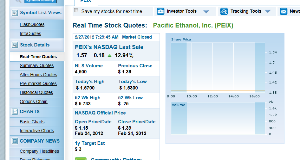Enable Save my stocks for next time
Screen dimensions: 300x160
[x=76, y=11]
